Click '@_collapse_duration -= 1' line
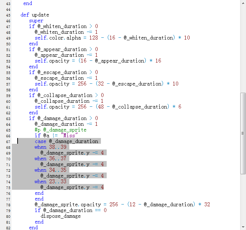 (x=69, y=101)
